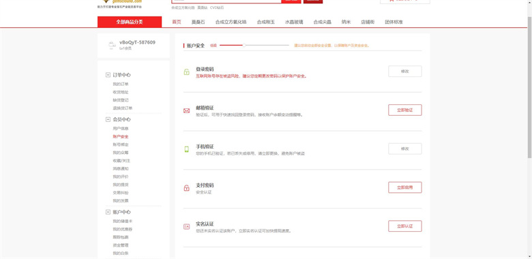The width and height of the screenshot is (532, 259).
Task: Open the 合成尖晶 navigation tab
Action: point(323,22)
